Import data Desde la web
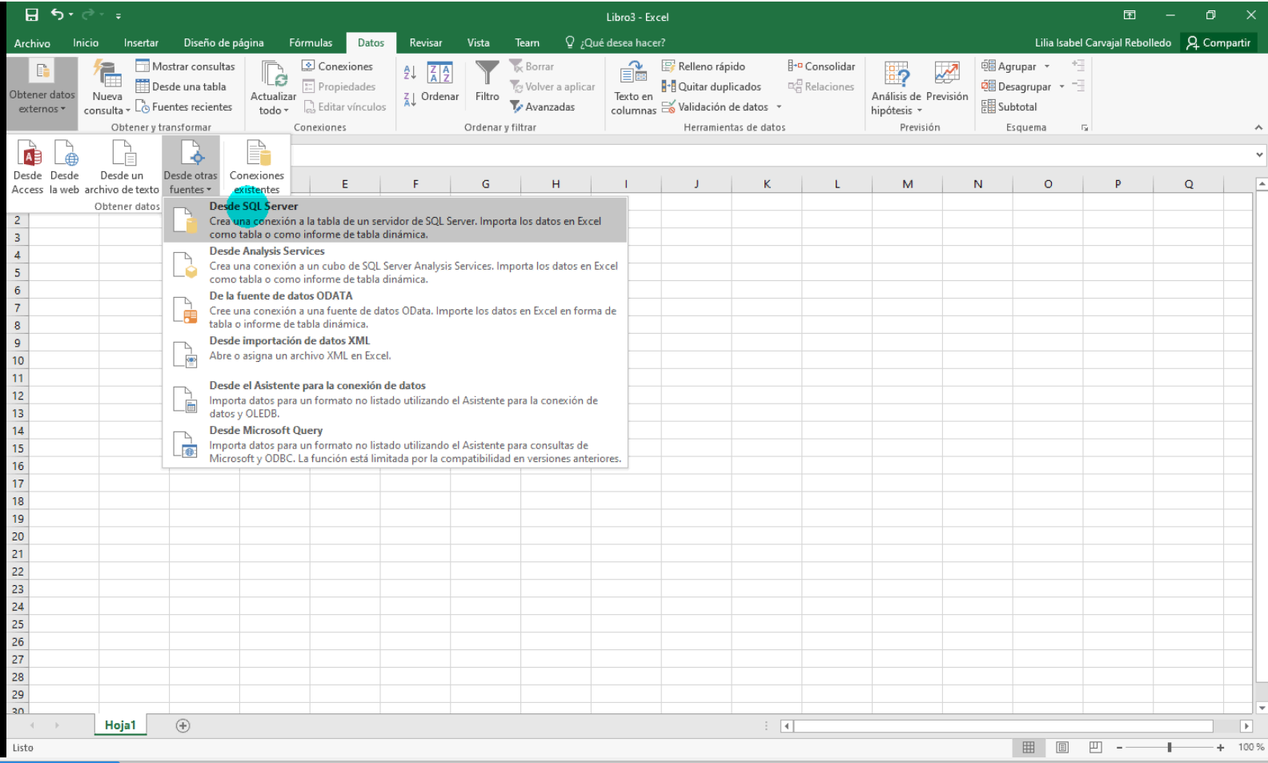The height and width of the screenshot is (763, 1268). tap(64, 167)
